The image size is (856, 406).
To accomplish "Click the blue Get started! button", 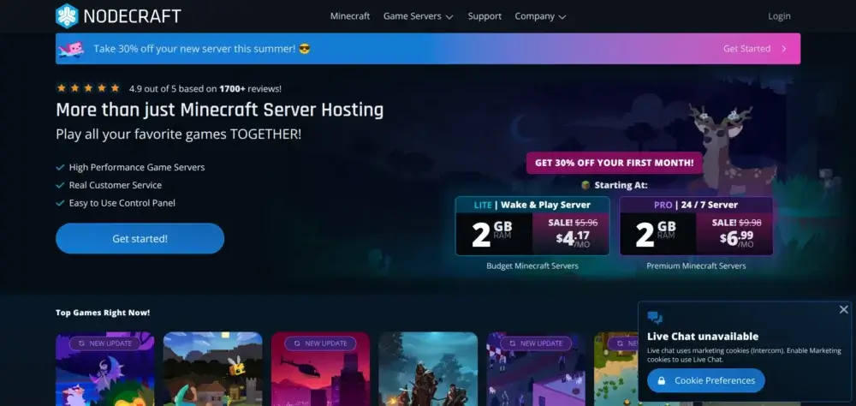I will 140,238.
